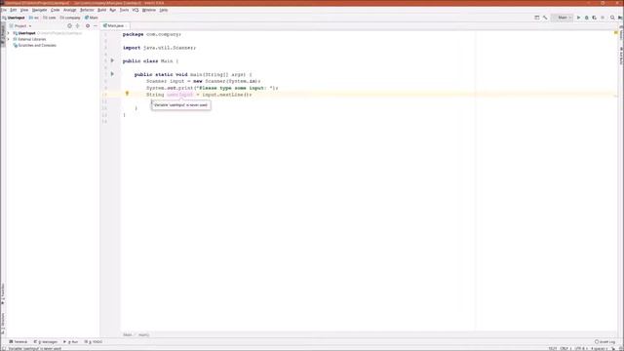The height and width of the screenshot is (351, 624).
Task: Open the Main run configuration dropdown
Action: [562, 18]
